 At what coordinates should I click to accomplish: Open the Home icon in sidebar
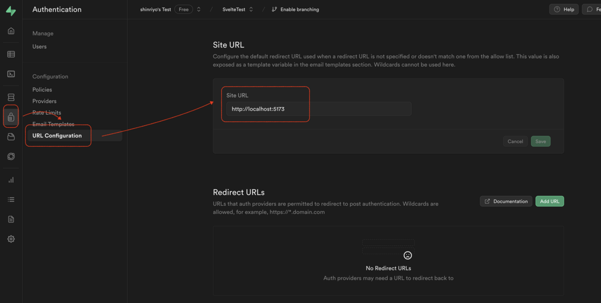point(11,31)
